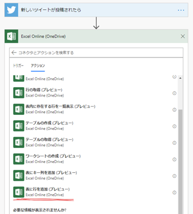Image resolution: width=193 pixels, height=214 pixels.
Task: Show info for 行の取得 (プレビュー)
Action: [x=174, y=93]
